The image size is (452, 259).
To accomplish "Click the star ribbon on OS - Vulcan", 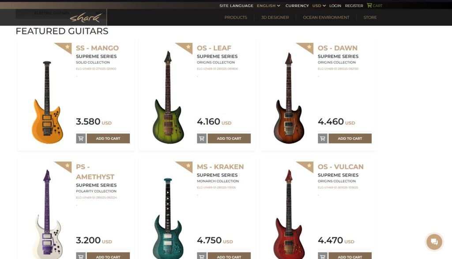I will tap(305, 166).
